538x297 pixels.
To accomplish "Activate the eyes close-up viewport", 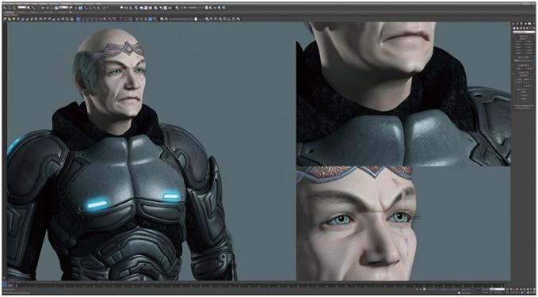I will tap(403, 223).
